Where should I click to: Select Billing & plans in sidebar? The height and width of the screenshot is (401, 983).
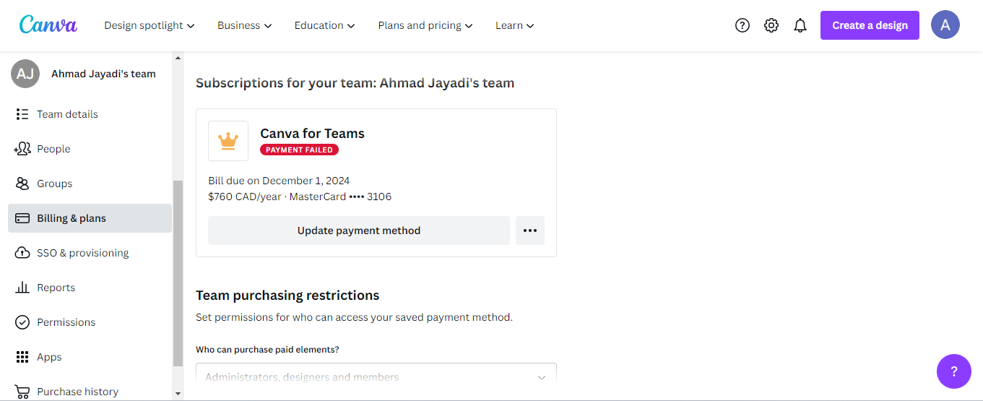90,218
